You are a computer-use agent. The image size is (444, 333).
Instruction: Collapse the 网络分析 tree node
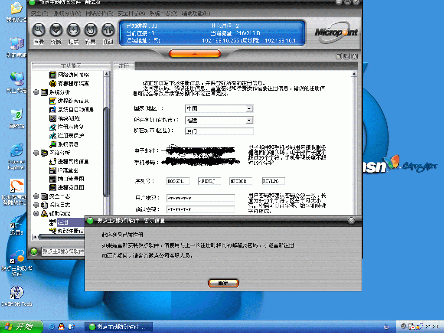[36, 153]
